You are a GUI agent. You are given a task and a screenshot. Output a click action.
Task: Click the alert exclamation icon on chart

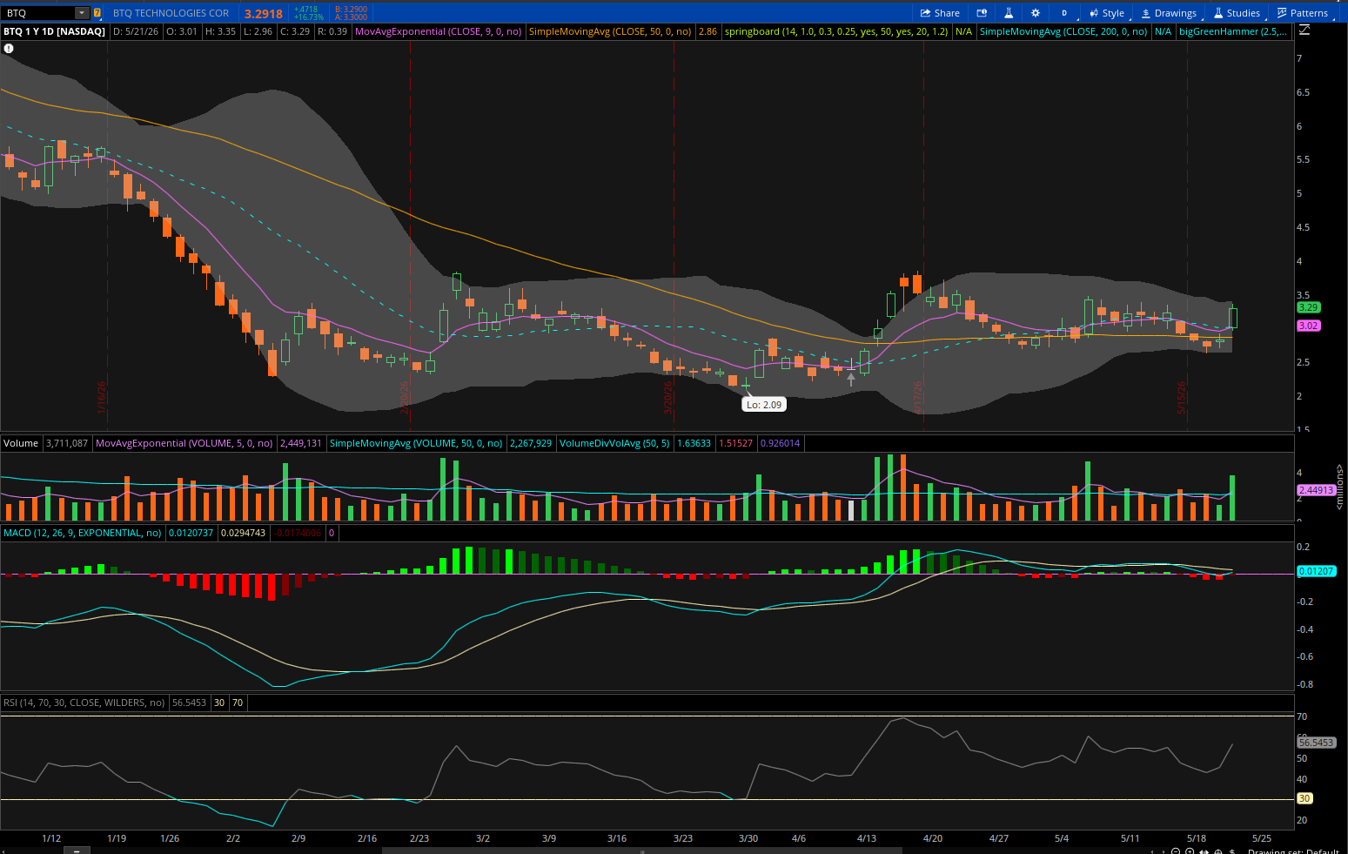[x=9, y=49]
